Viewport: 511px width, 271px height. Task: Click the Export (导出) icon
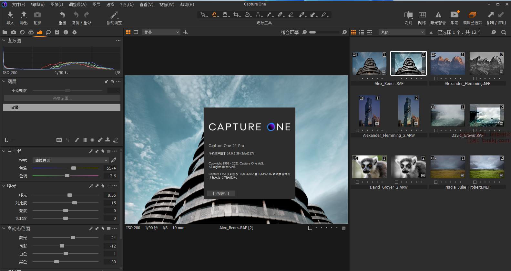point(24,15)
